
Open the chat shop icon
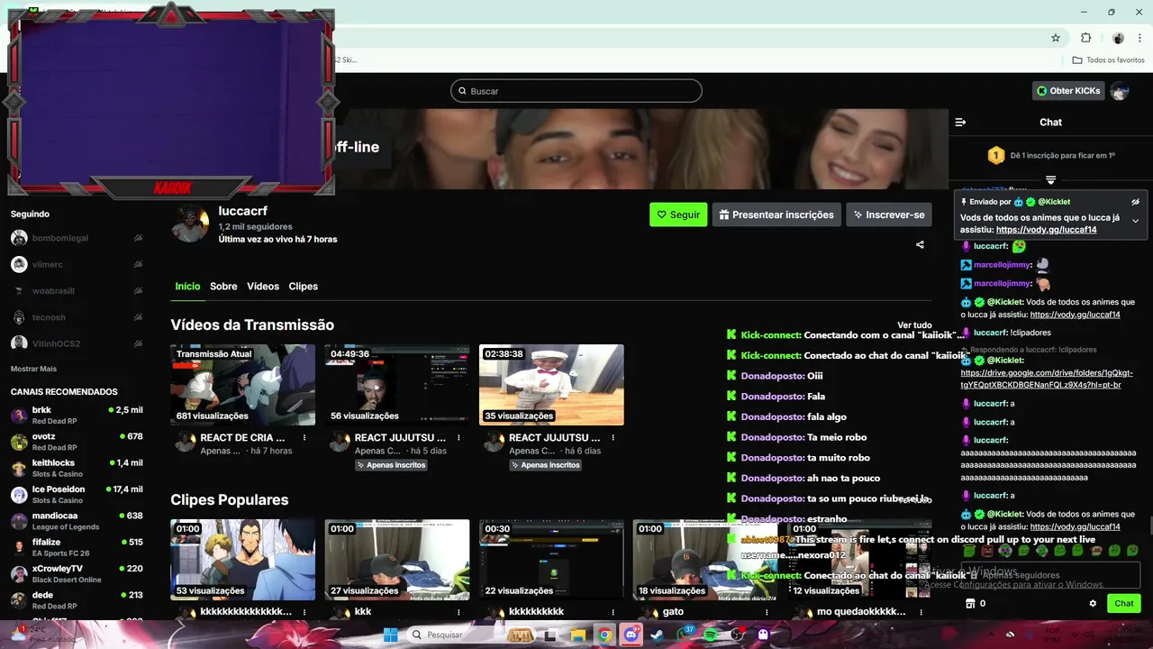point(970,603)
